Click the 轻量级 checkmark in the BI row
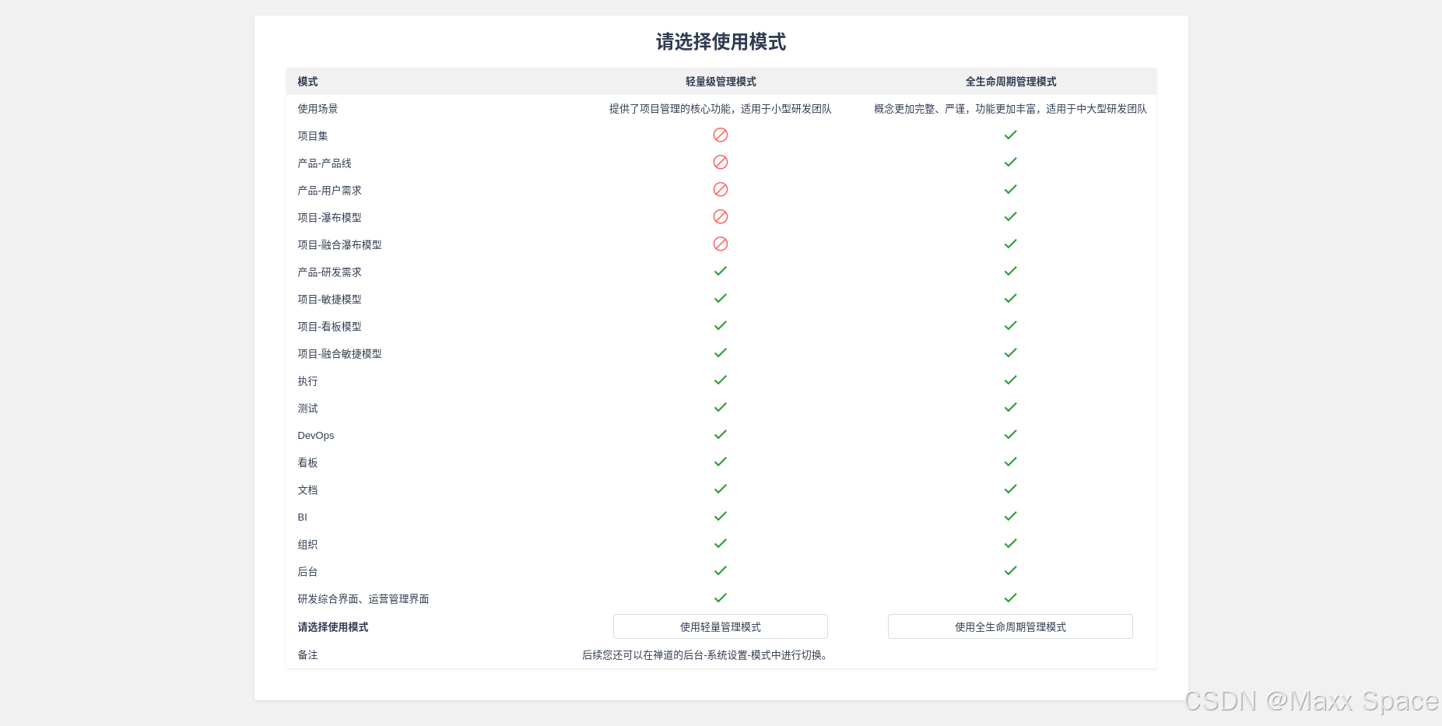This screenshot has height=726, width=1442. coord(721,516)
